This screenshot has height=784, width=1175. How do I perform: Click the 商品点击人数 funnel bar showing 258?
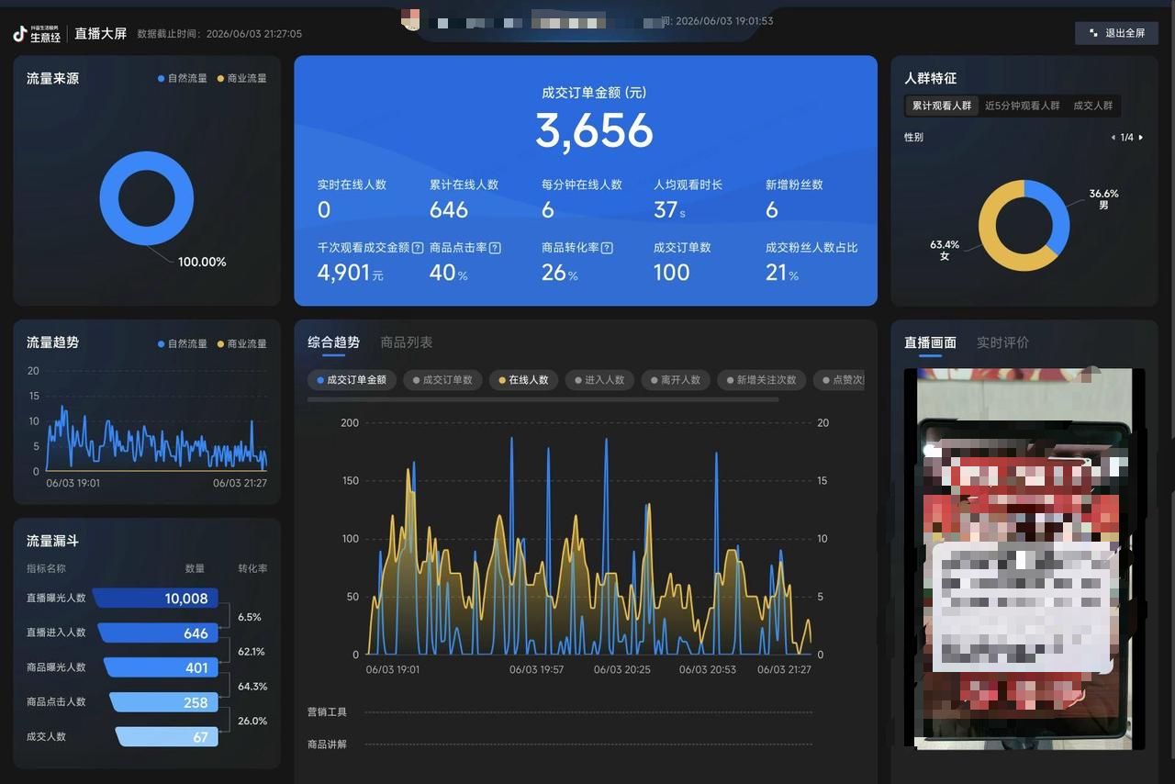click(x=163, y=702)
